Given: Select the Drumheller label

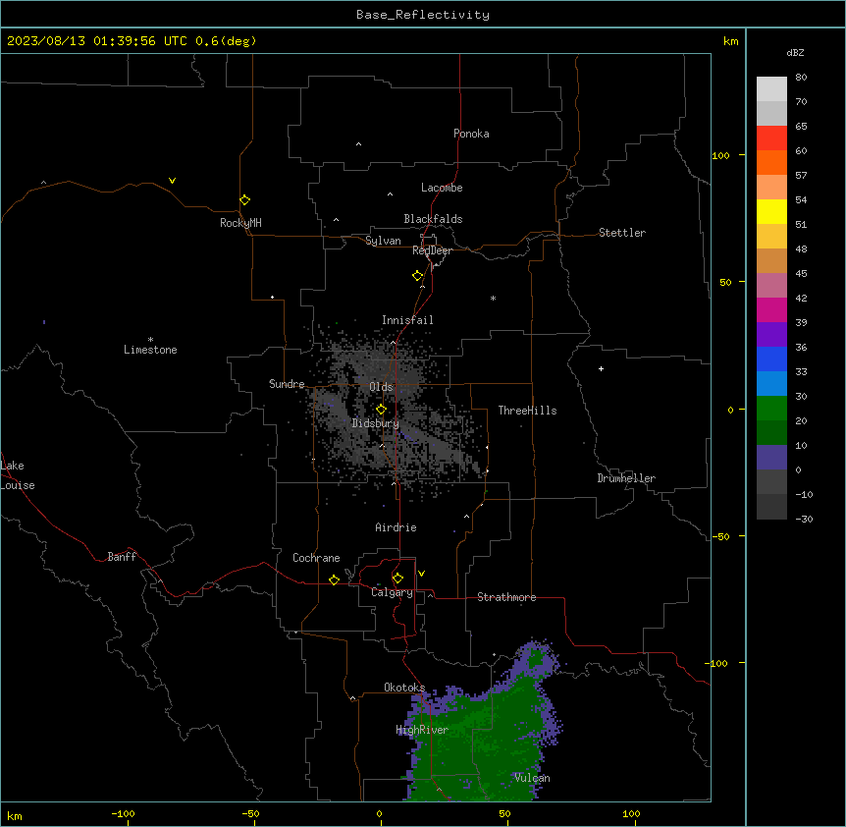Looking at the screenshot, I should [626, 478].
